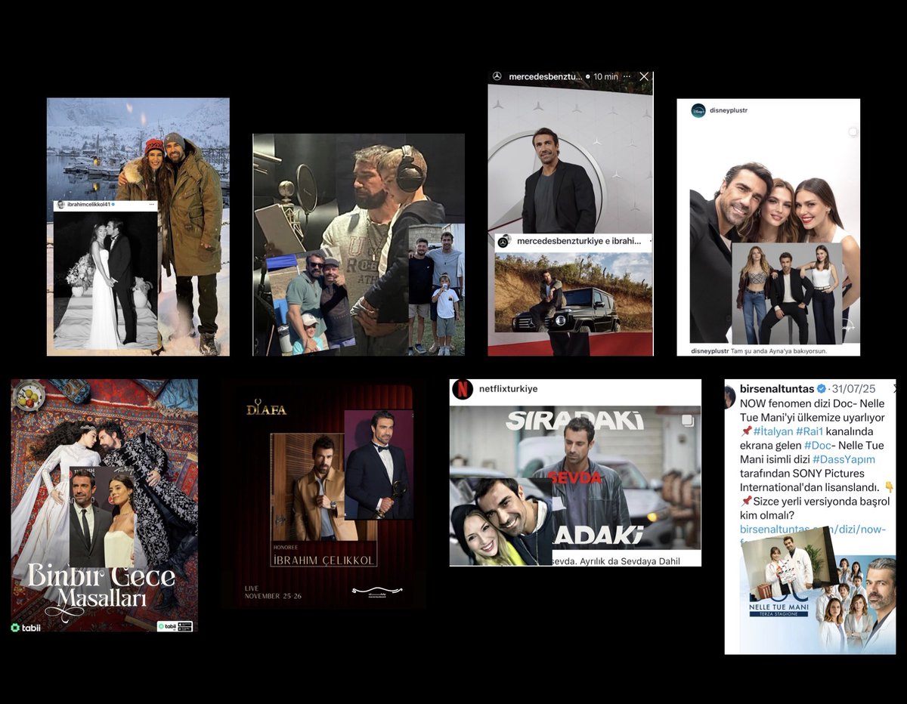The height and width of the screenshot is (704, 907).
Task: Open the black-and-white wedding photo
Action: (x=105, y=279)
